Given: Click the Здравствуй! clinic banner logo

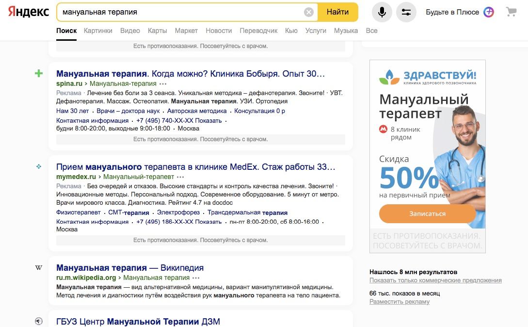Looking at the screenshot, I should click(428, 77).
